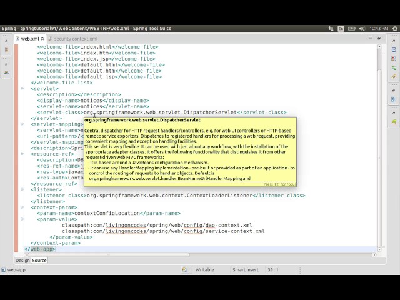
Task: Open the system clock showing 10:43 PM
Action: (x=378, y=28)
